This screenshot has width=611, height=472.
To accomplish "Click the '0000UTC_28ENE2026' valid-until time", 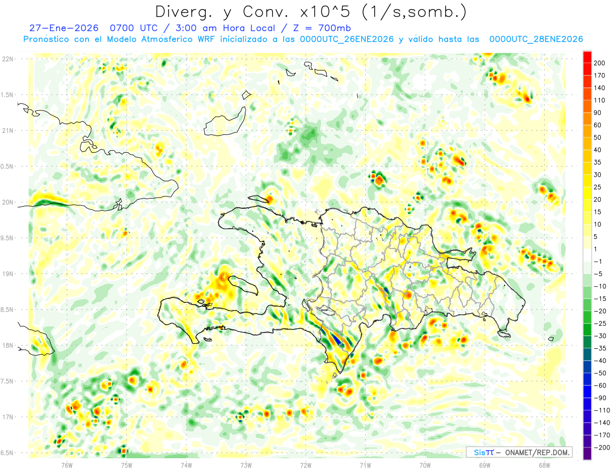I will pyautogui.click(x=536, y=39).
